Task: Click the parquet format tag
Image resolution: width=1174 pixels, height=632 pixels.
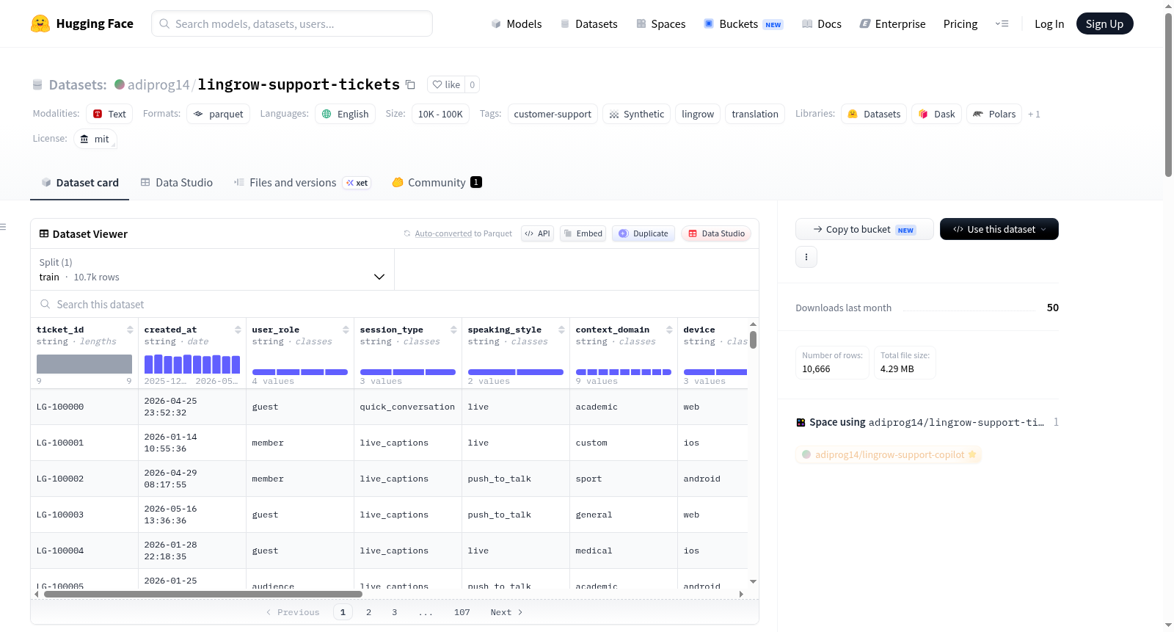Action: [x=219, y=114]
